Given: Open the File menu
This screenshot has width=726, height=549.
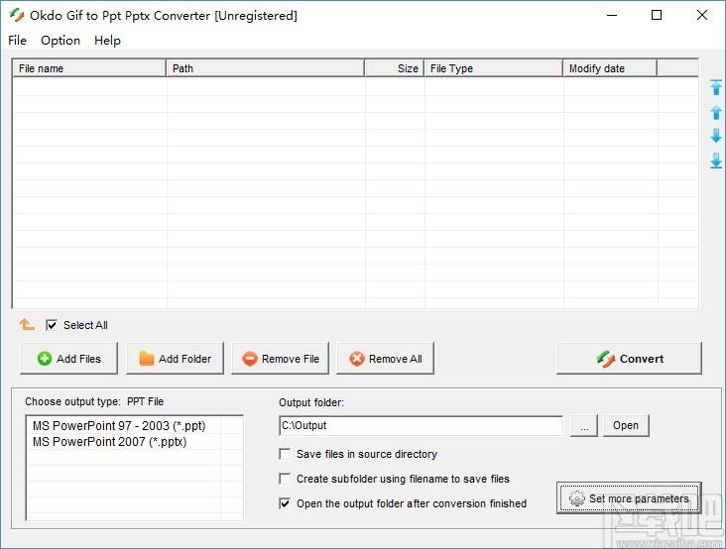Looking at the screenshot, I should [x=17, y=41].
